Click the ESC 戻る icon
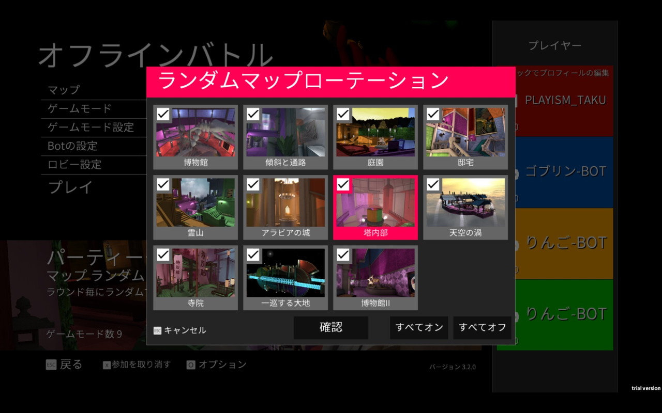662x413 pixels. click(51, 364)
